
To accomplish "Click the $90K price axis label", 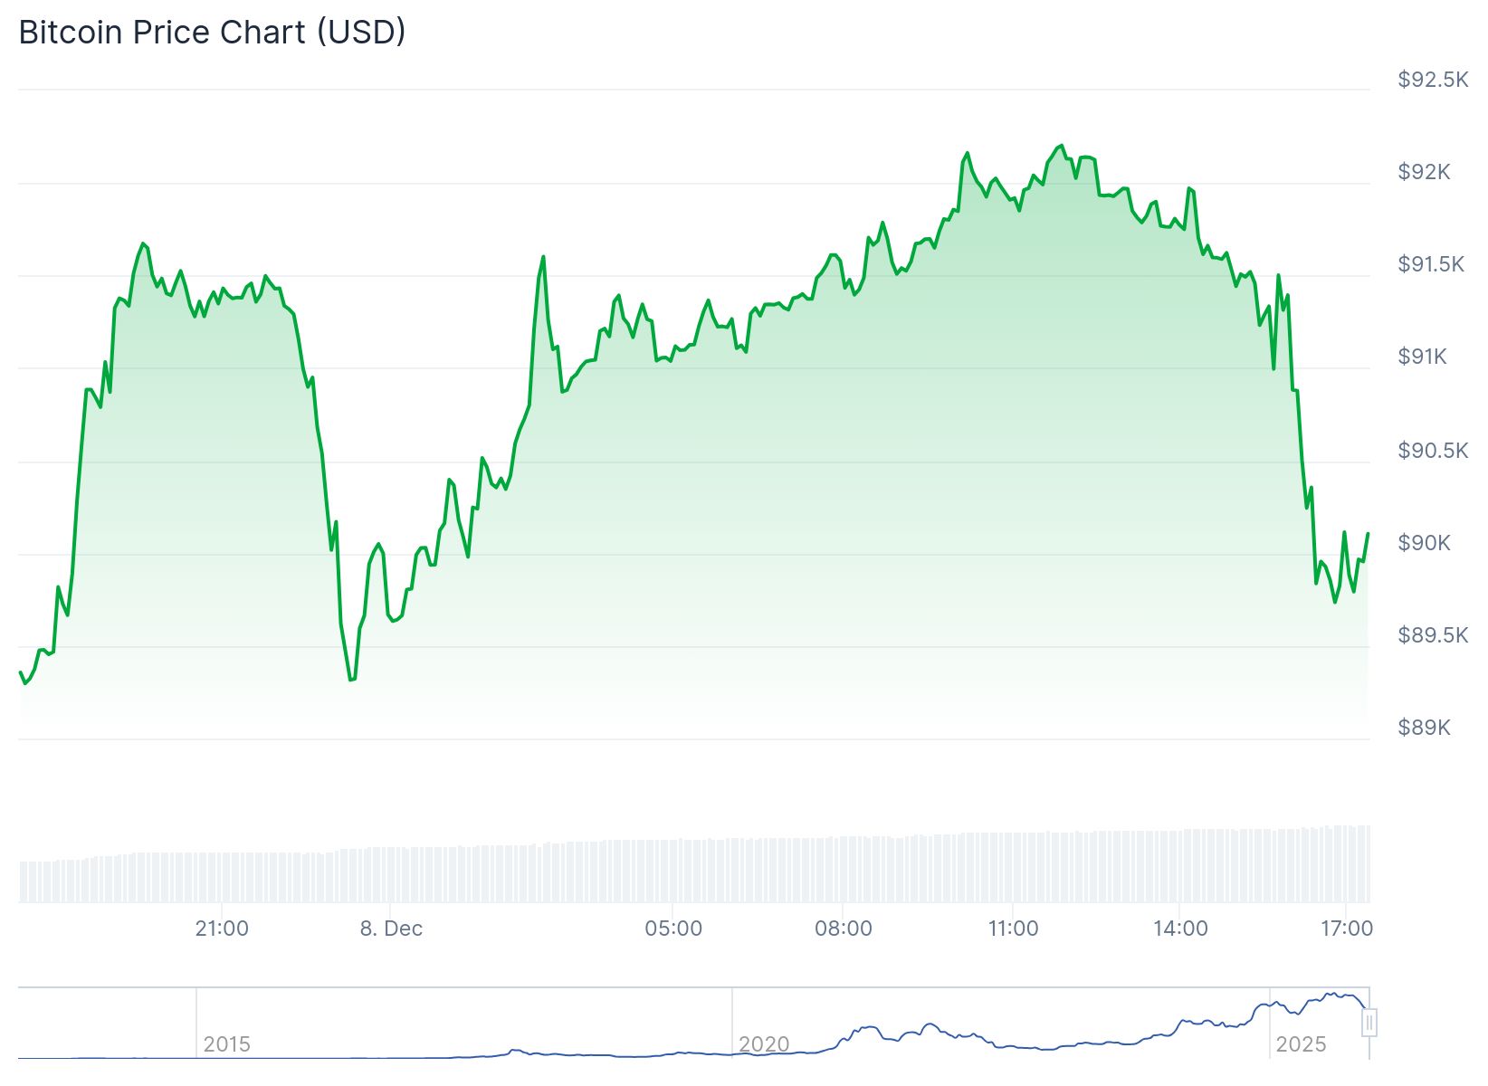I will pos(1424,542).
